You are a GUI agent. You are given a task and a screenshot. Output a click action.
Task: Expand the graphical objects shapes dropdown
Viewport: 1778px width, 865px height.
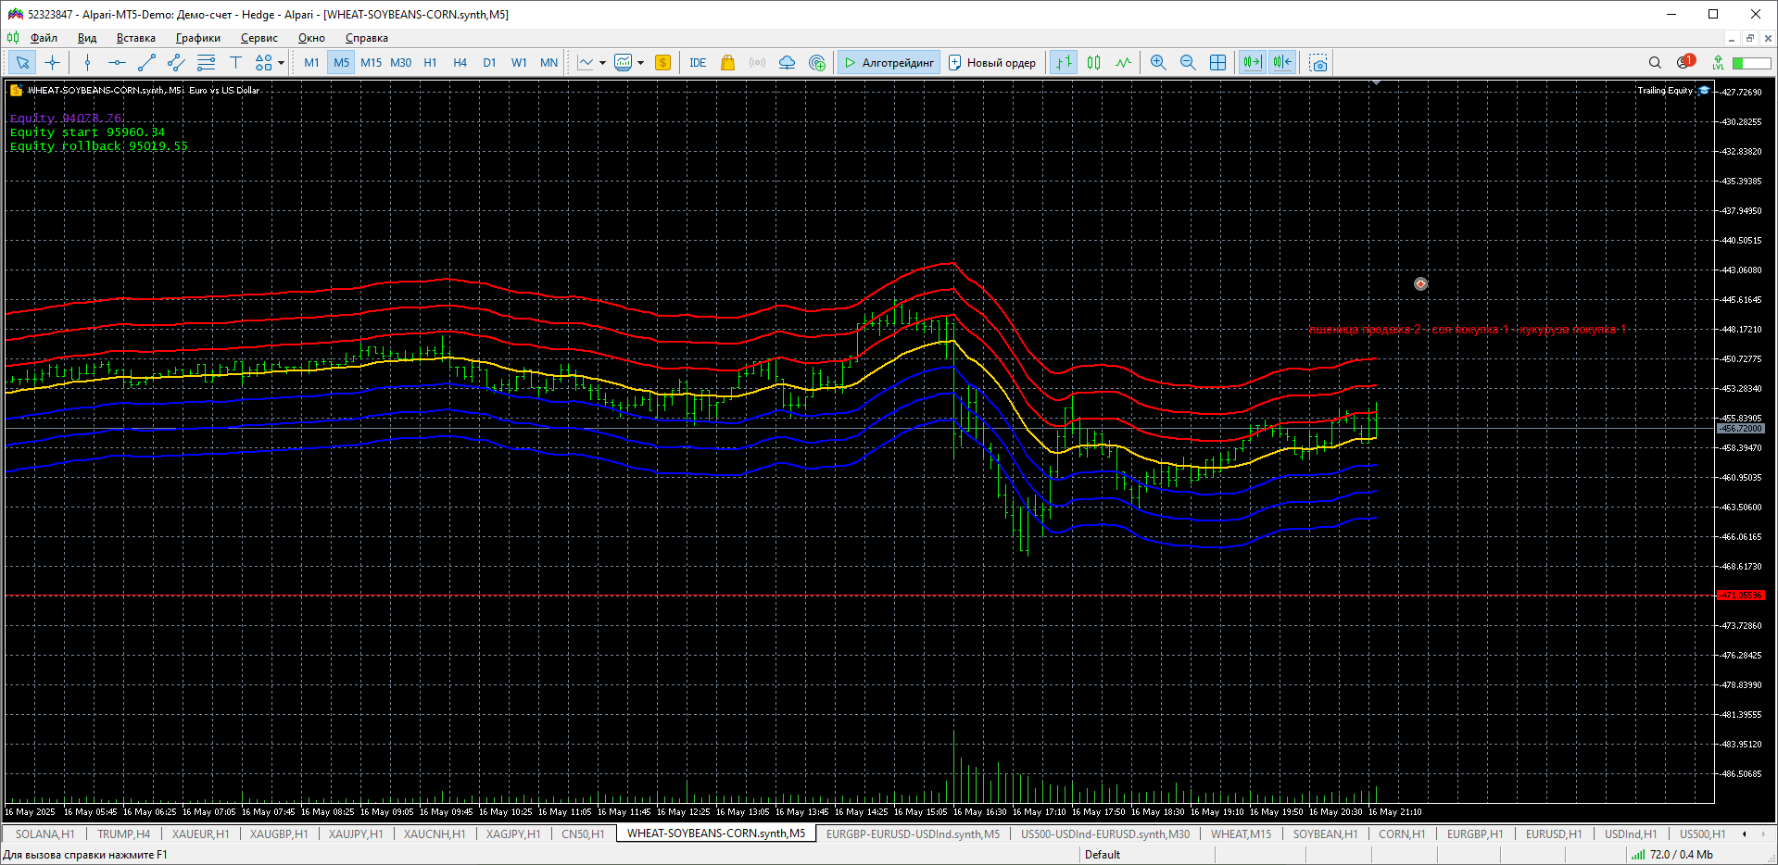click(x=281, y=63)
